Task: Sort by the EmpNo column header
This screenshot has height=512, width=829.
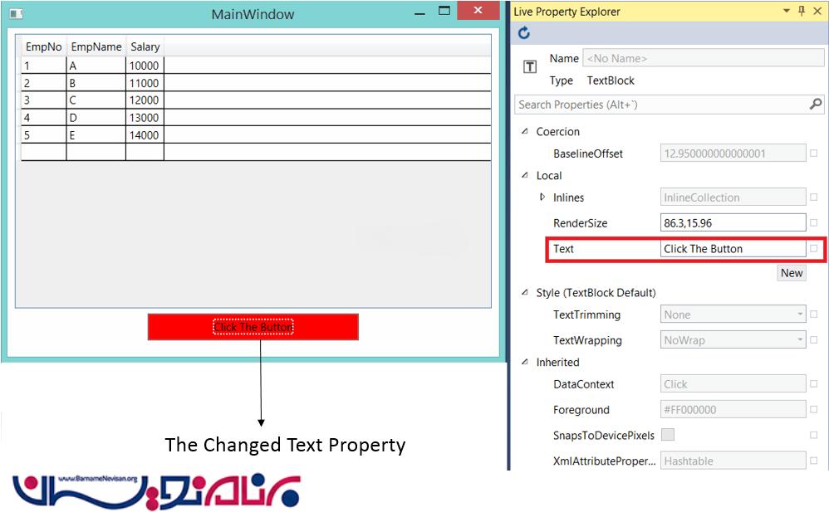Action: (x=43, y=46)
